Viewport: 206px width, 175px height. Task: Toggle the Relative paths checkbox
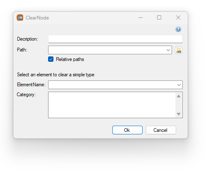point(51,59)
